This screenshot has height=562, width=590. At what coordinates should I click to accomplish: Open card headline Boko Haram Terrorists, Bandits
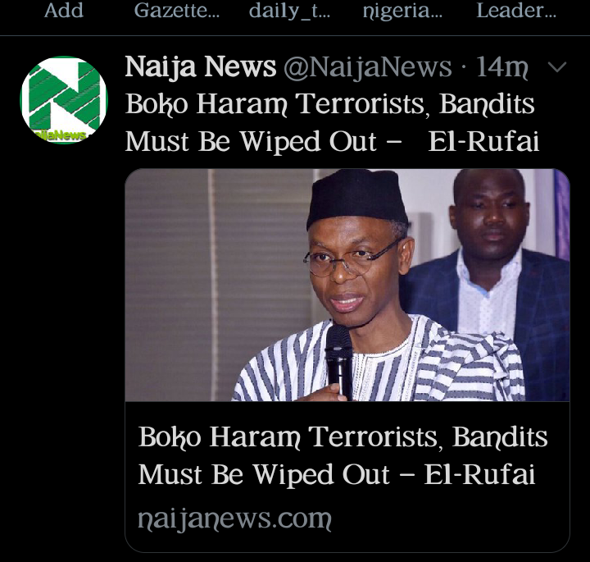(343, 436)
